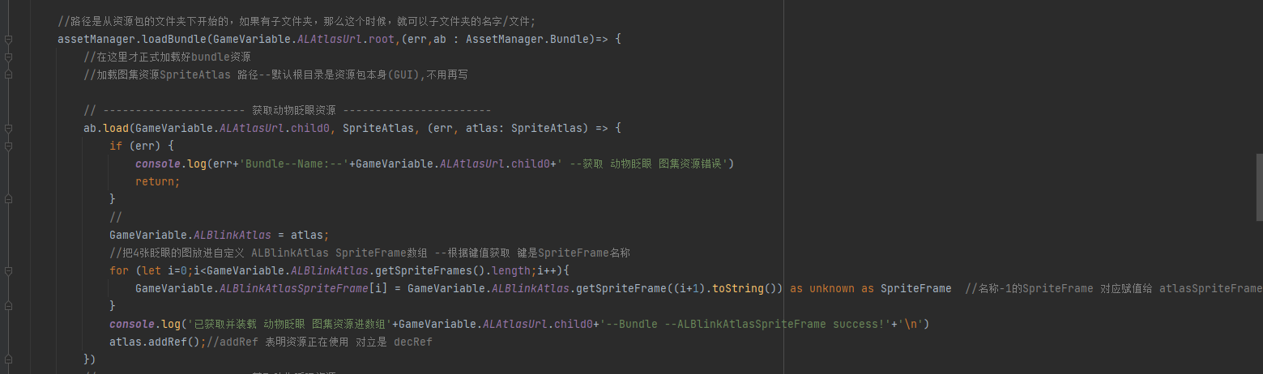Click 'SpriteFrame' type after 'as unknown as'
Screen dimensions: 1263x374
[x=915, y=288]
